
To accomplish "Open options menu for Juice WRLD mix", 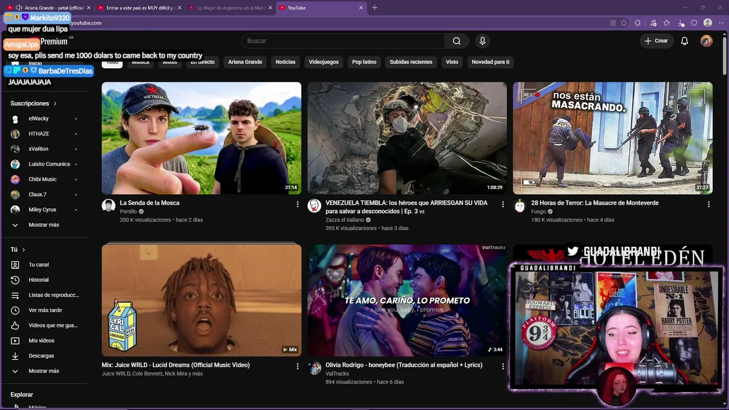I will click(x=297, y=366).
